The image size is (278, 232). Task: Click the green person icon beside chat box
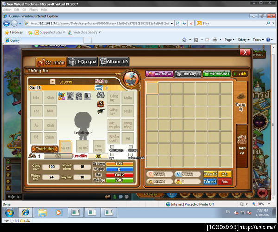(115, 196)
